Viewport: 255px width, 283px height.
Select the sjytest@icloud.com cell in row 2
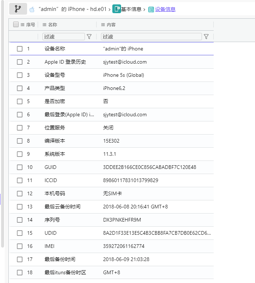[x=125, y=62]
